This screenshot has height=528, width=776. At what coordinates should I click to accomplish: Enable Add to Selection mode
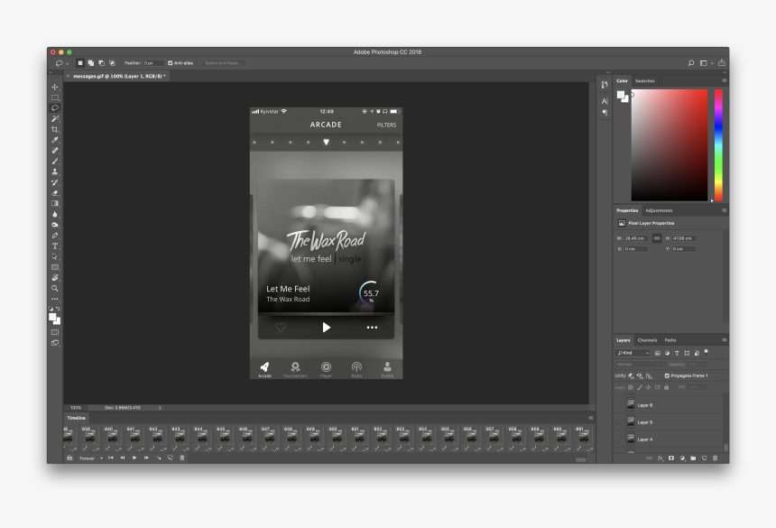pos(90,63)
